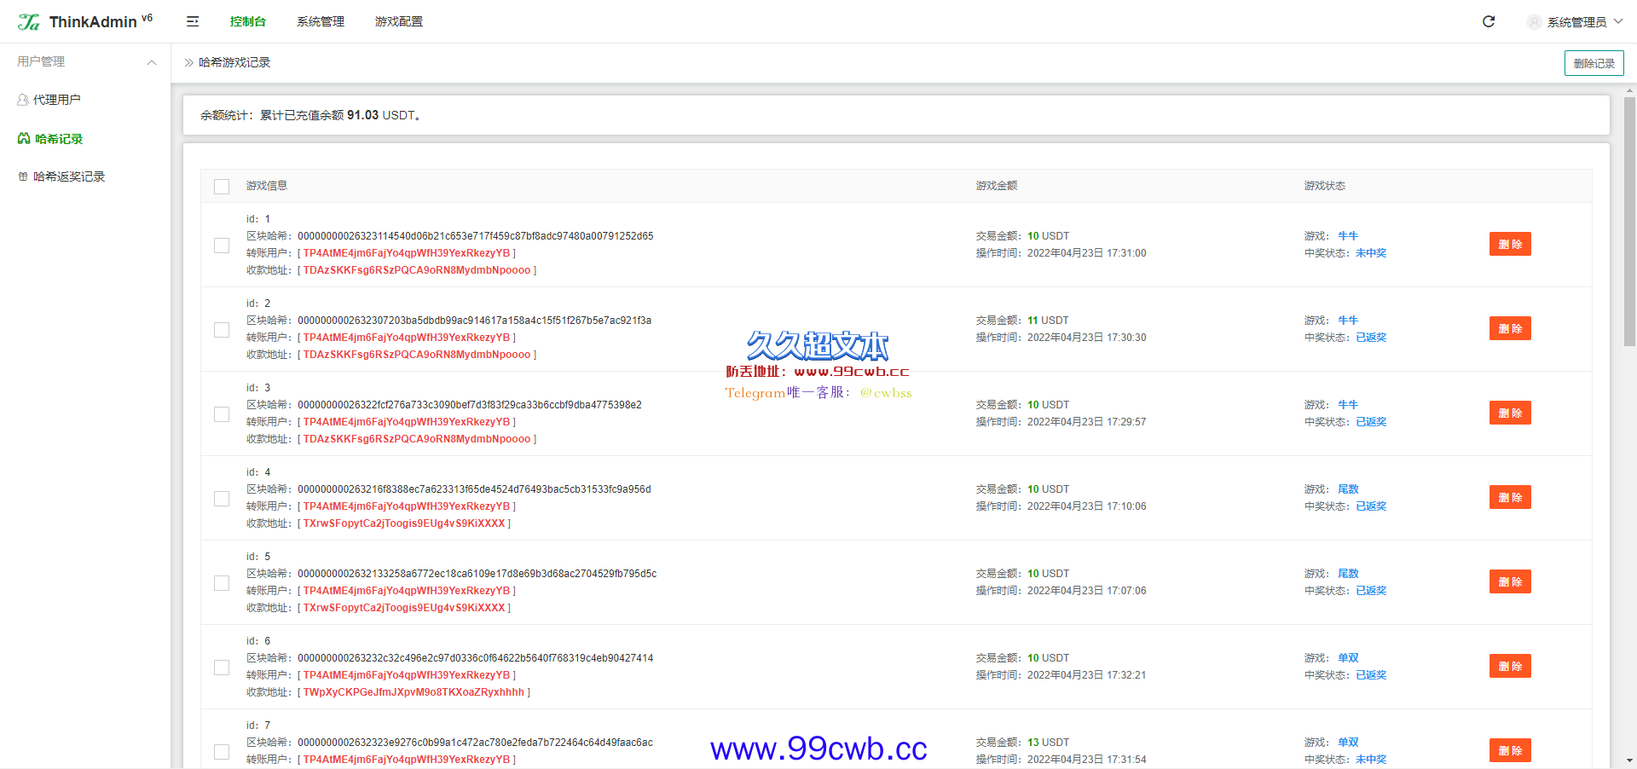This screenshot has width=1637, height=769.
Task: Click the 游戏金额 column header
Action: (997, 186)
